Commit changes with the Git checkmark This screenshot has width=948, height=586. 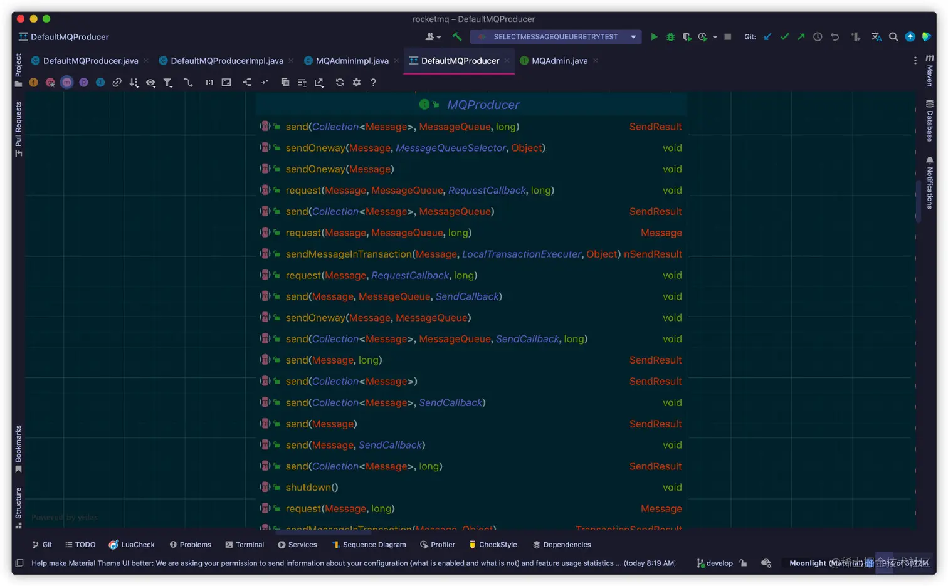[x=784, y=37]
